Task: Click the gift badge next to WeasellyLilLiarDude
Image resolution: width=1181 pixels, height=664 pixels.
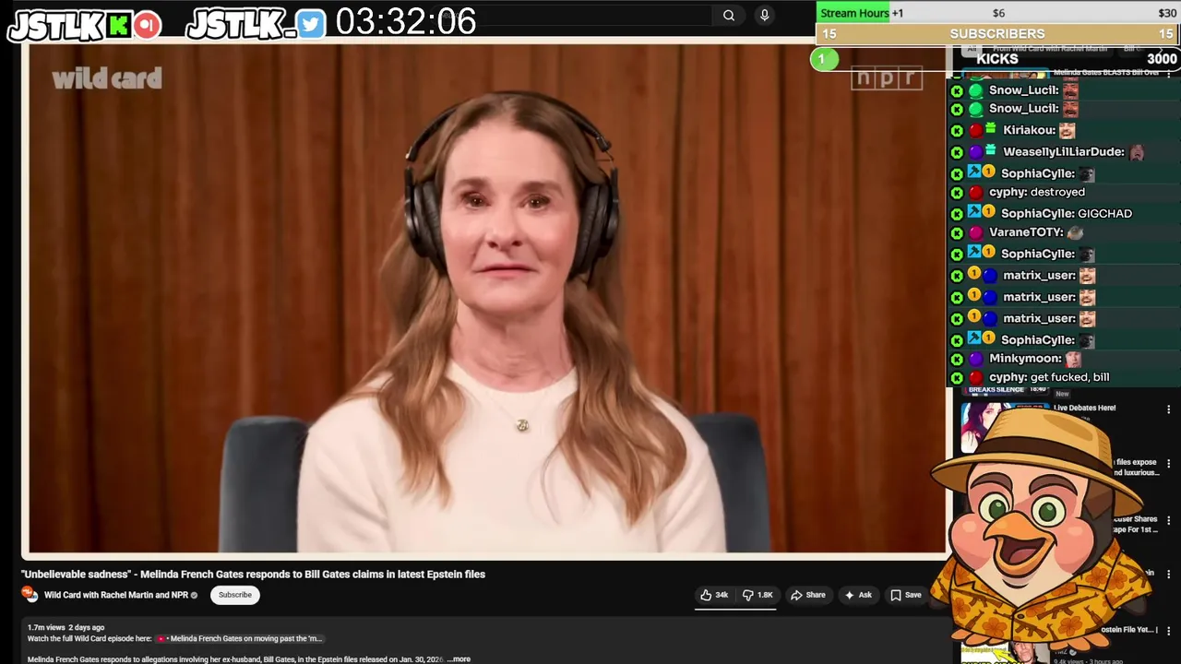Action: [x=991, y=149]
